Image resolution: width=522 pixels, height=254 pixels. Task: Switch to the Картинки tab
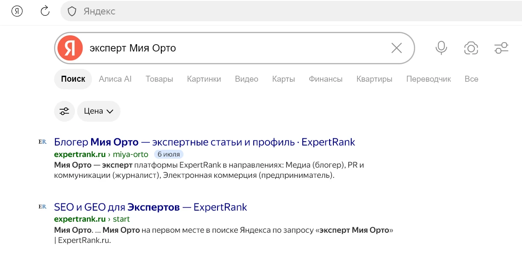(204, 79)
